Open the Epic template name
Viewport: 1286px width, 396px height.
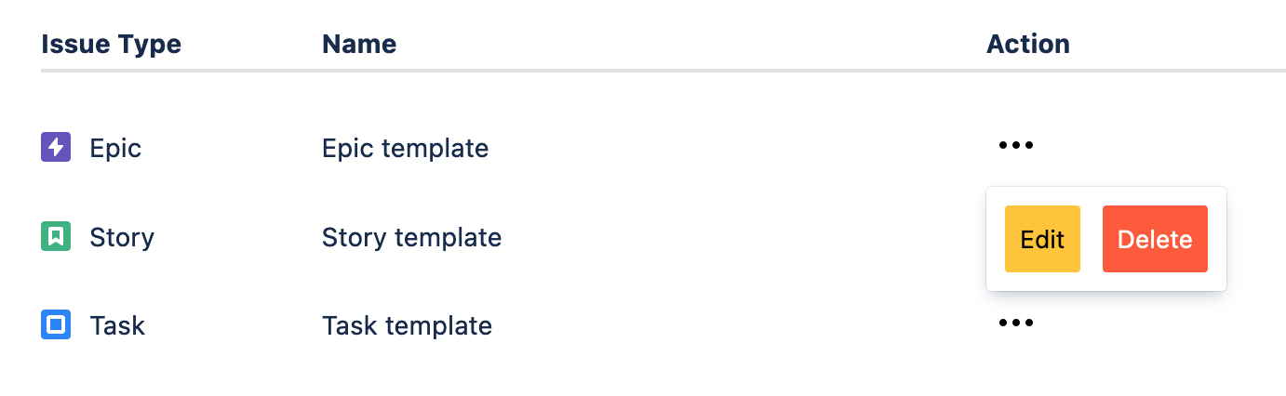[405, 148]
